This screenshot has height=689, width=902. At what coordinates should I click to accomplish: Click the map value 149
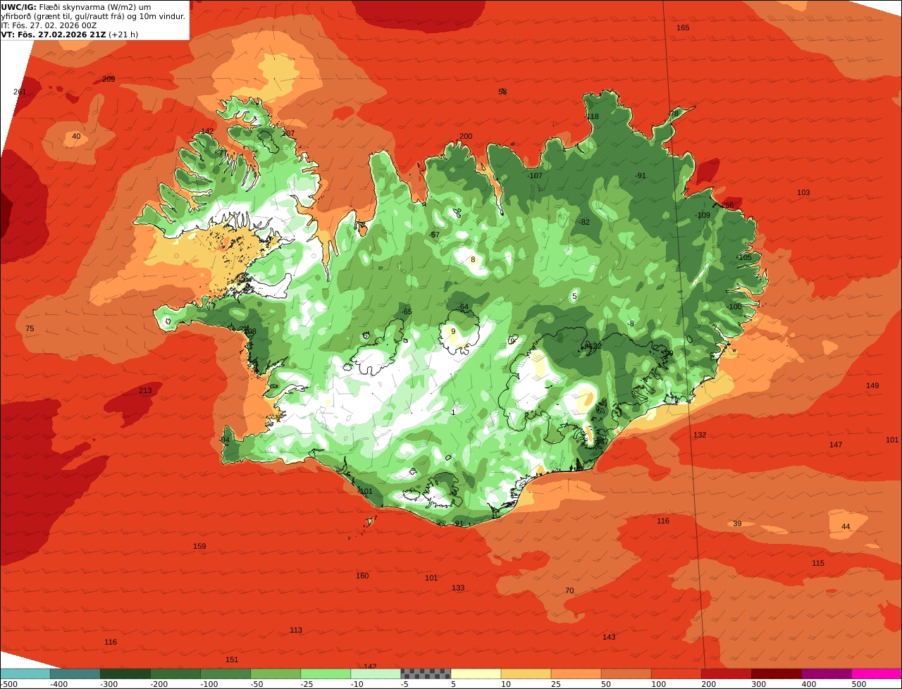872,386
